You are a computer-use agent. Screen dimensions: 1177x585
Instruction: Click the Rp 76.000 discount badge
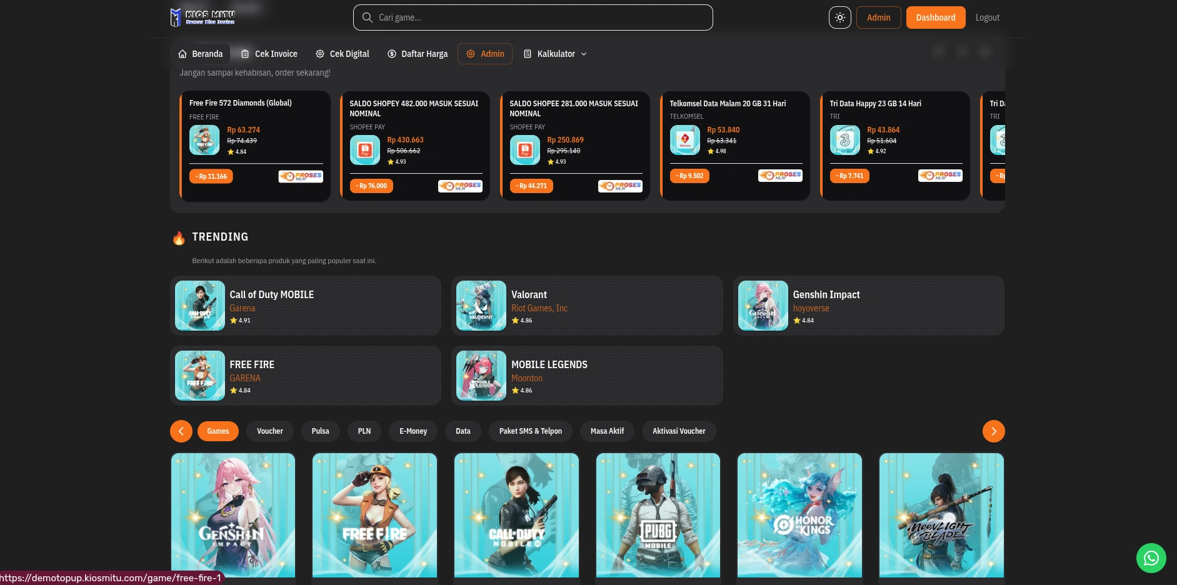(x=371, y=186)
